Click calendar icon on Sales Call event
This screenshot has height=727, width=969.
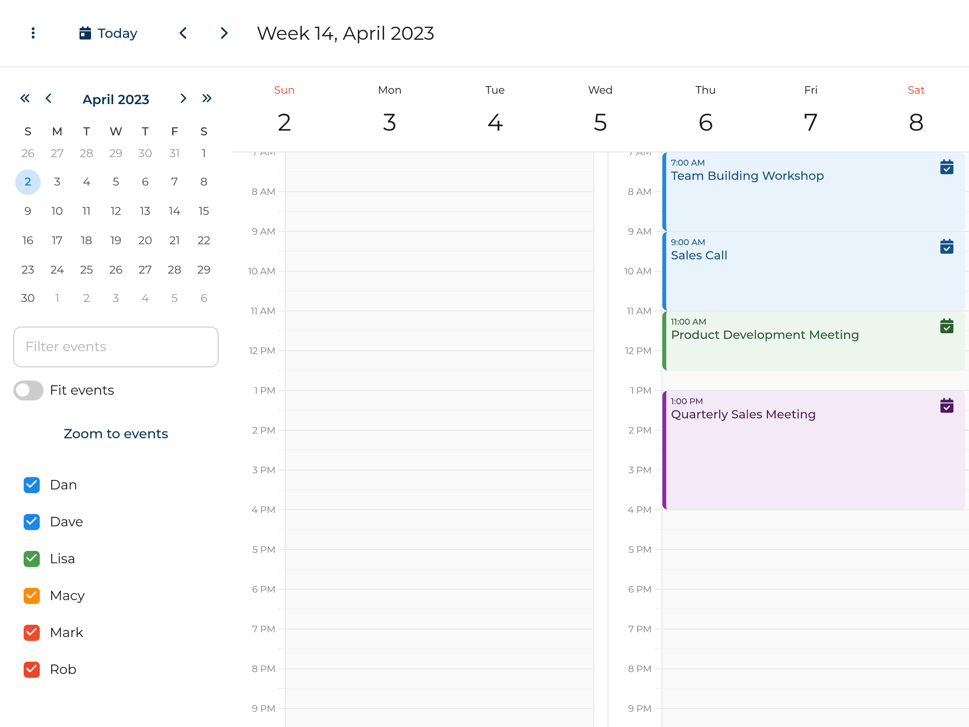[947, 247]
